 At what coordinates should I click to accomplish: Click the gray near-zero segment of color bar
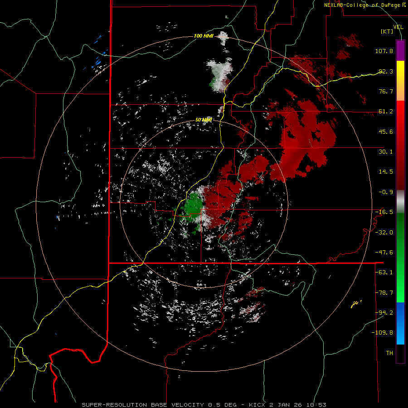tap(400, 201)
